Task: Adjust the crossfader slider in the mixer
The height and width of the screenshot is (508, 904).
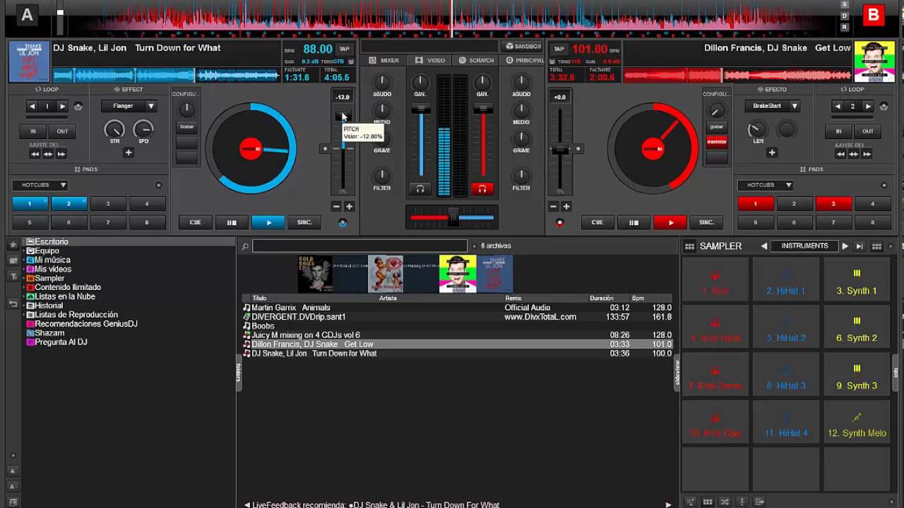Action: (453, 218)
